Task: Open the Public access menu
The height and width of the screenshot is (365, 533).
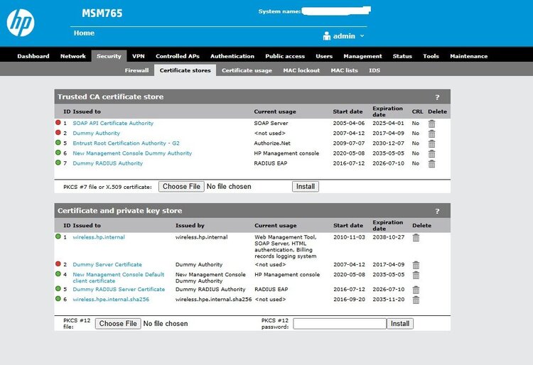Action: point(285,56)
